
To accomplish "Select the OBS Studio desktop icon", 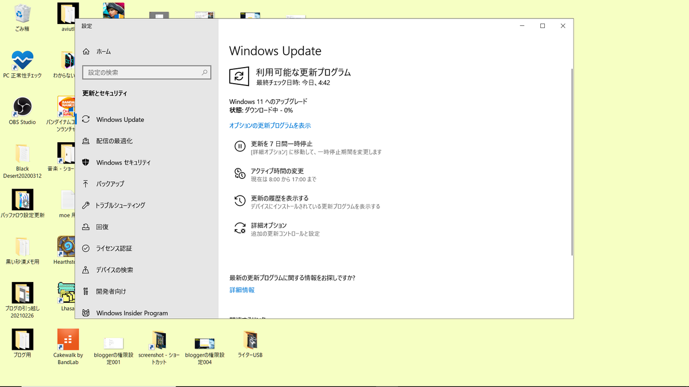I will coord(22,107).
